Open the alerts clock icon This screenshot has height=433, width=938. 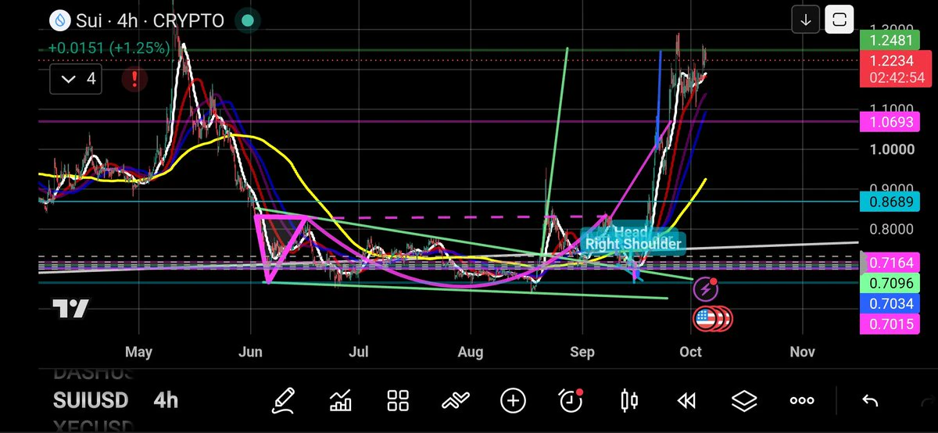click(x=571, y=400)
